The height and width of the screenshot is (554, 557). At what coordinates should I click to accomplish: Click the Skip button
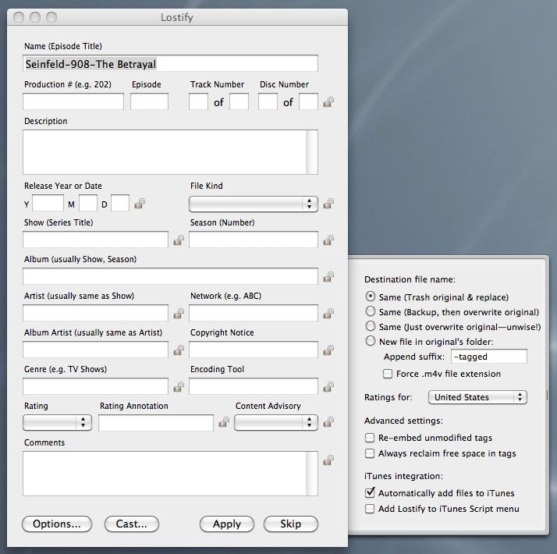click(x=290, y=524)
